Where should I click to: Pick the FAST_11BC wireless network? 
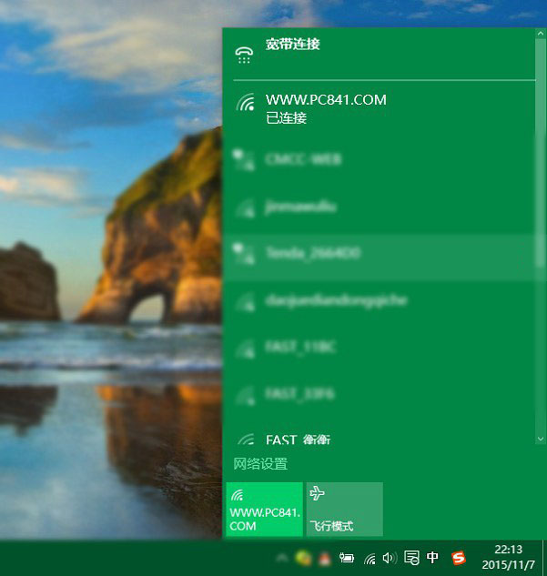pos(379,347)
